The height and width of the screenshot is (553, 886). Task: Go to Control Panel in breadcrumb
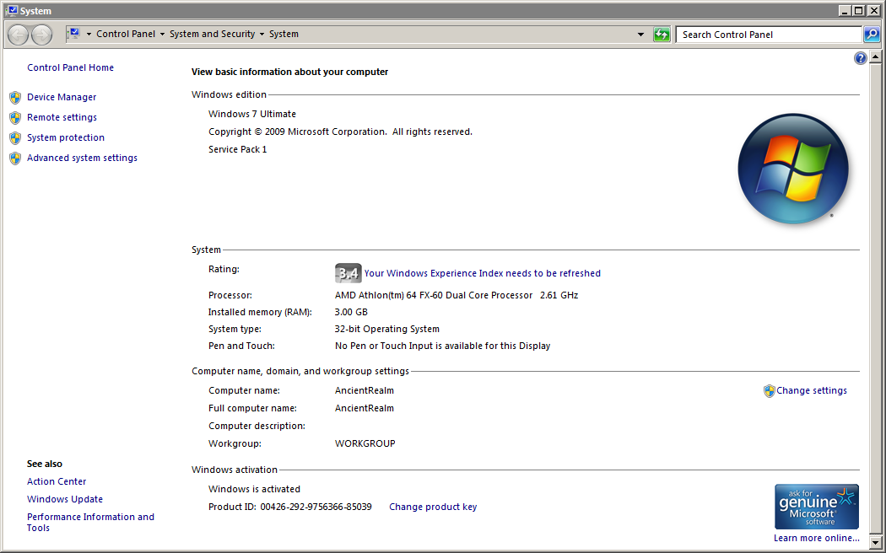coord(126,34)
